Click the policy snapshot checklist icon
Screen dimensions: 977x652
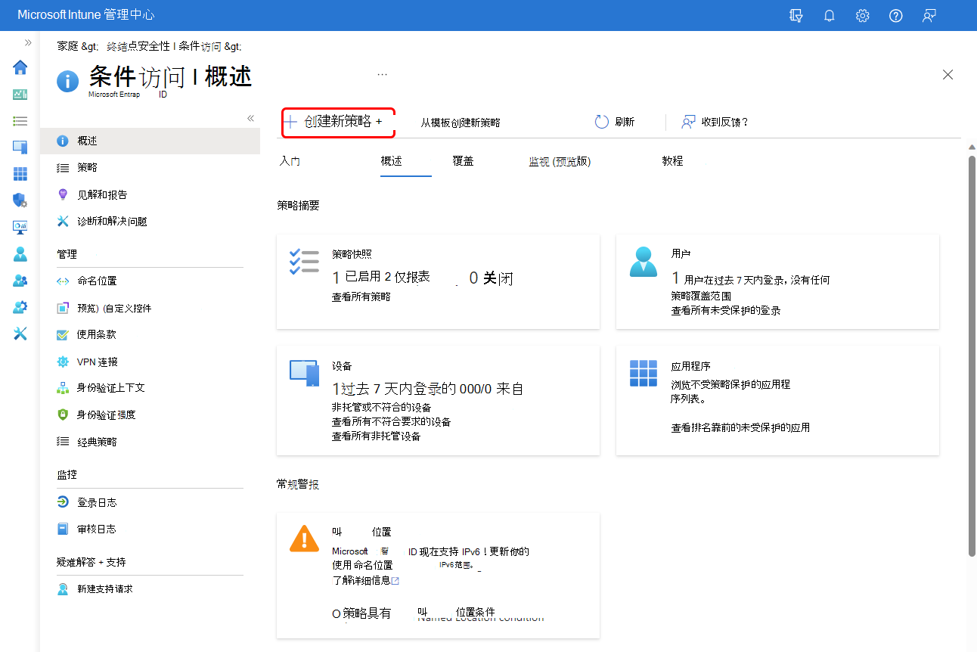click(304, 261)
